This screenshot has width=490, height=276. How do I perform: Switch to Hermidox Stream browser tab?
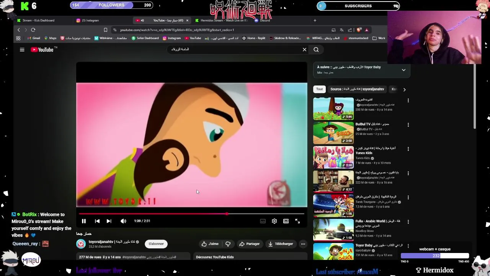(222, 20)
